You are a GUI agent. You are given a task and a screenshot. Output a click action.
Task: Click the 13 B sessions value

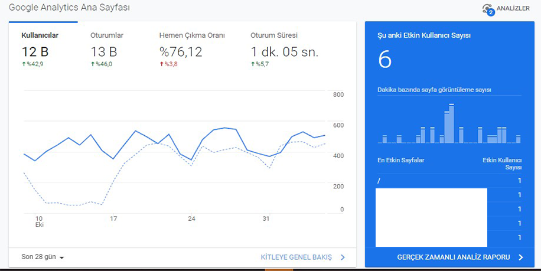point(104,52)
